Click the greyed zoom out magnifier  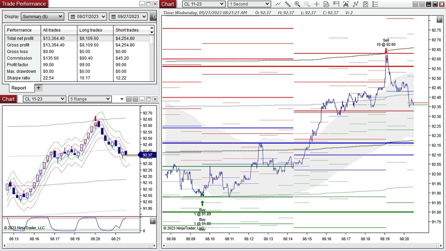(x=307, y=4)
